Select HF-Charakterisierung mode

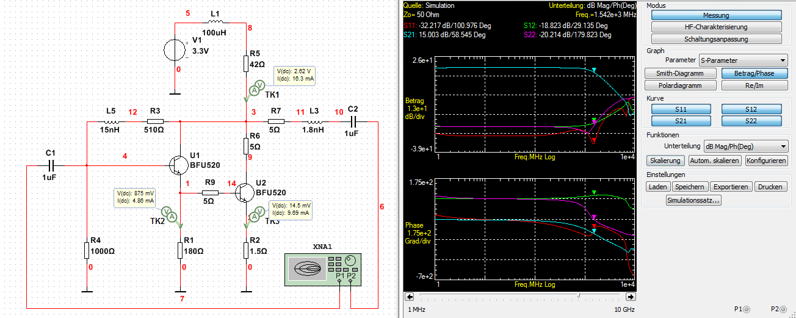pos(716,27)
